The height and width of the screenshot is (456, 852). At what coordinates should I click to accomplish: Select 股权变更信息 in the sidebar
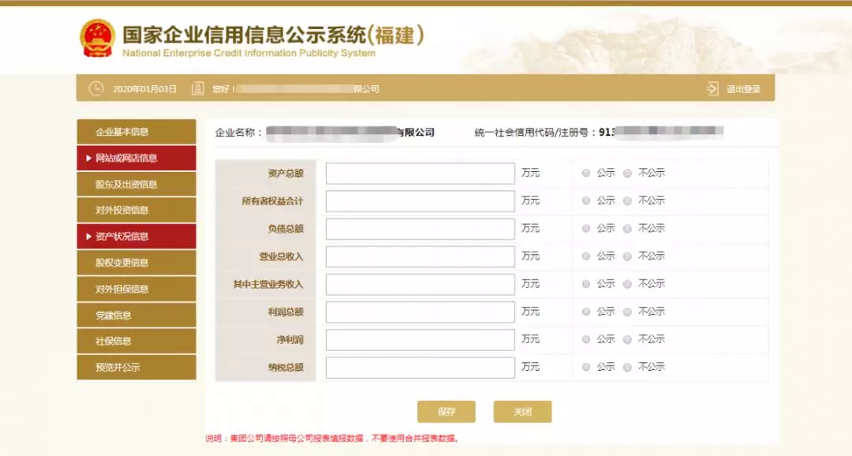pos(136,262)
